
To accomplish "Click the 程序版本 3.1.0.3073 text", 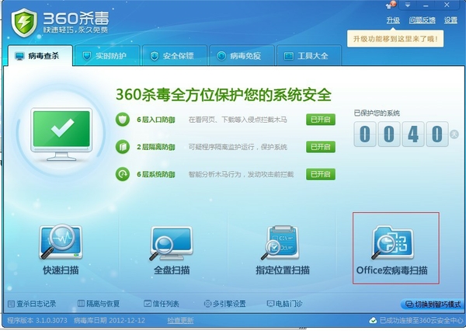I will click(37, 321).
